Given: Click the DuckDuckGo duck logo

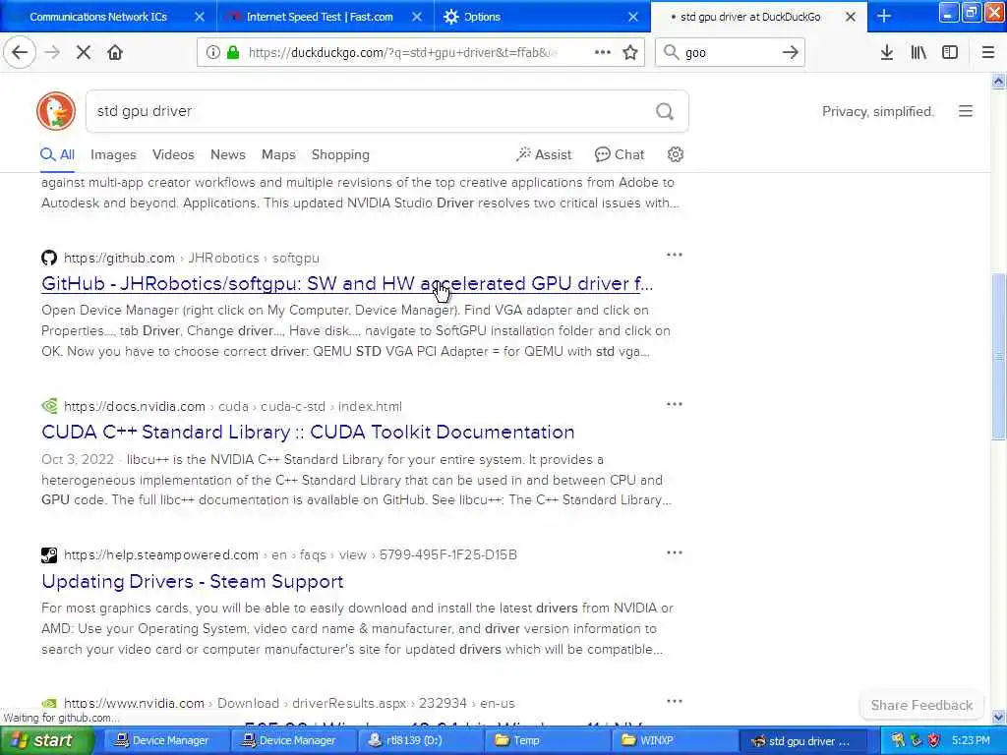Looking at the screenshot, I should 56,111.
